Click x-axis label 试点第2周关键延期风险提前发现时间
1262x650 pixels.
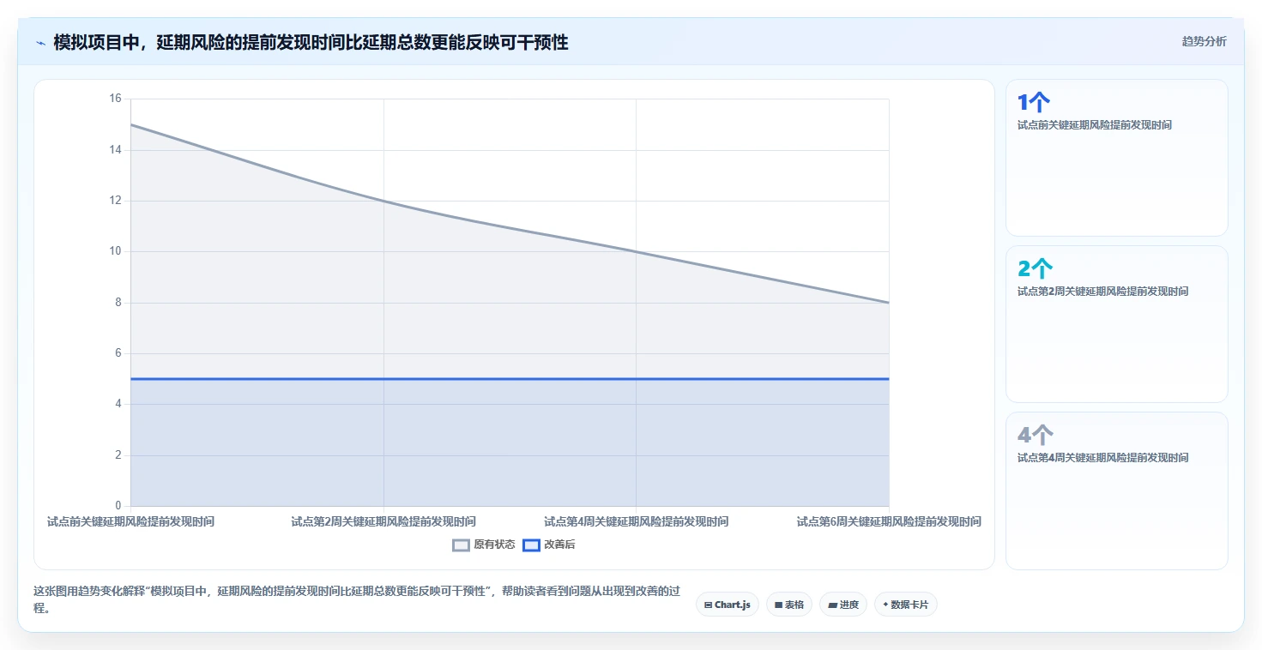pyautogui.click(x=383, y=521)
